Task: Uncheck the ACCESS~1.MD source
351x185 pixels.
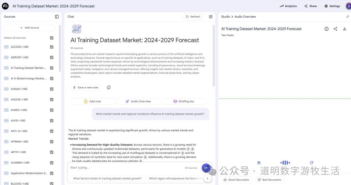Action: (x=52, y=47)
